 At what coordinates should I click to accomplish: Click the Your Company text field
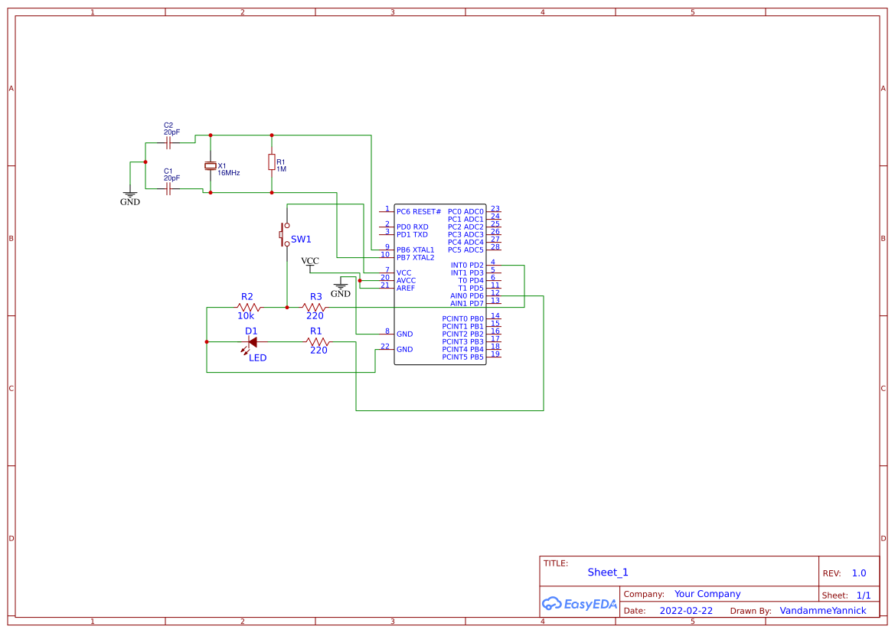coord(707,593)
